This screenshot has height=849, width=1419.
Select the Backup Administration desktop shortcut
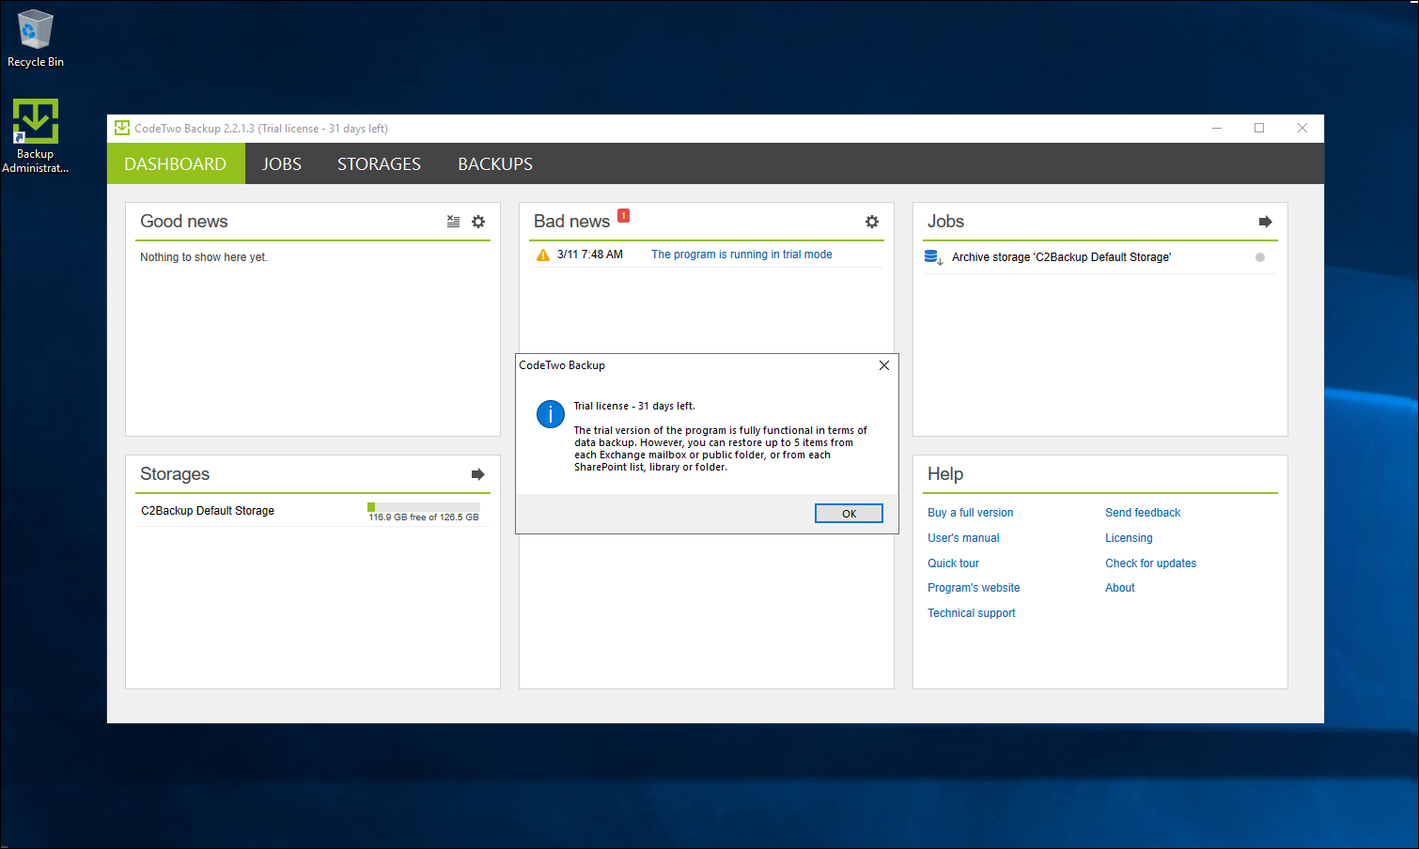click(x=36, y=136)
